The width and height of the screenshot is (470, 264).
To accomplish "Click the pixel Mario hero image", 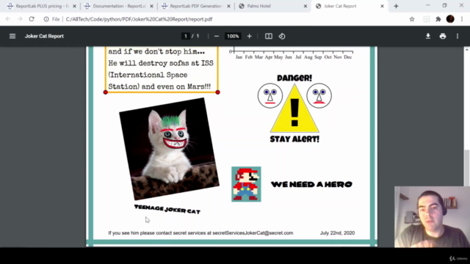I will pos(246,184).
